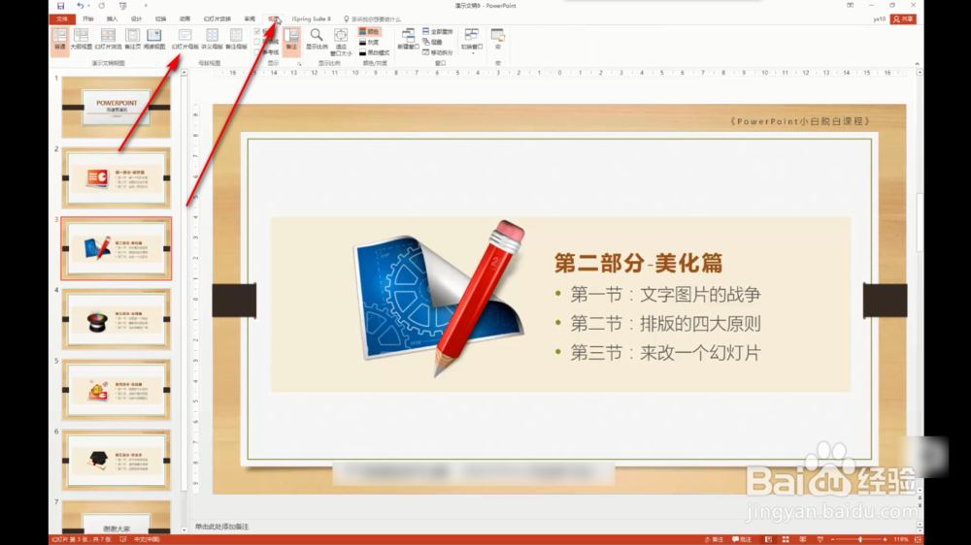Image resolution: width=971 pixels, height=545 pixels.
Task: Open Switch Windows dropdown
Action: [x=472, y=40]
